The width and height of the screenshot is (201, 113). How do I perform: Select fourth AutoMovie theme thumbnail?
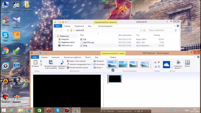point(144,64)
